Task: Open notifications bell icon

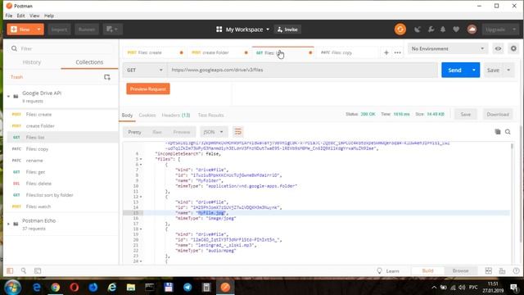Action: coord(443,29)
